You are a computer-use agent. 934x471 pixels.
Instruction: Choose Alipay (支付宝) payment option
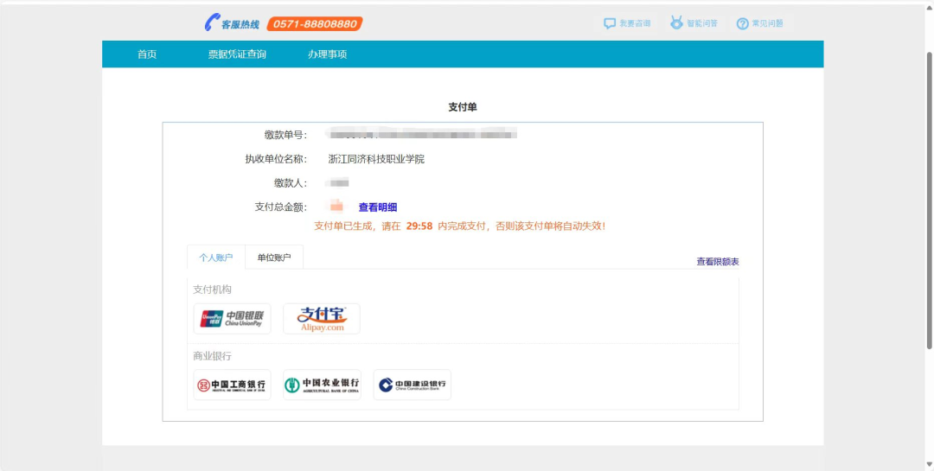coord(322,319)
